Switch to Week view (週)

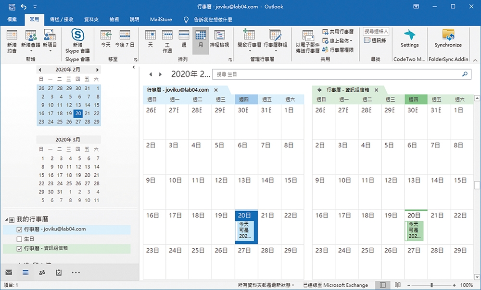184,39
